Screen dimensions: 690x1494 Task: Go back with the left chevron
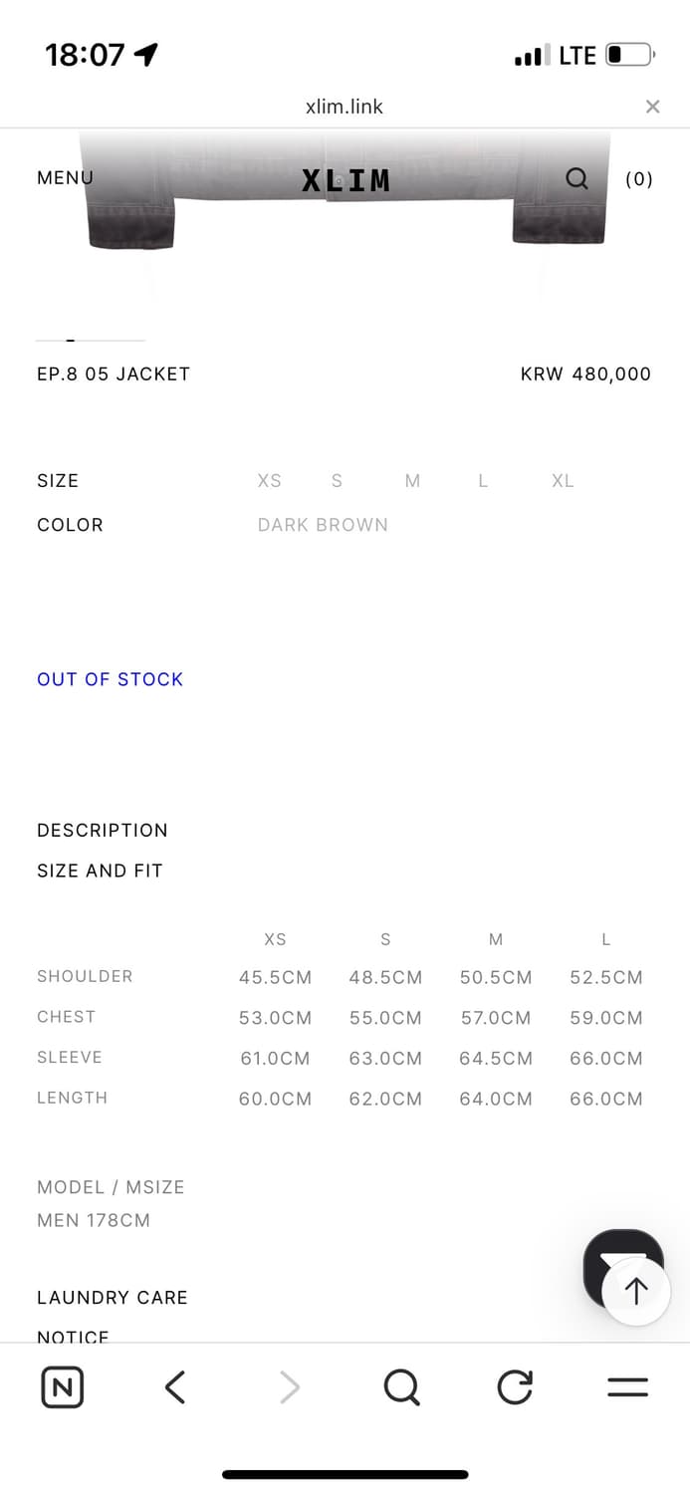tap(175, 1387)
